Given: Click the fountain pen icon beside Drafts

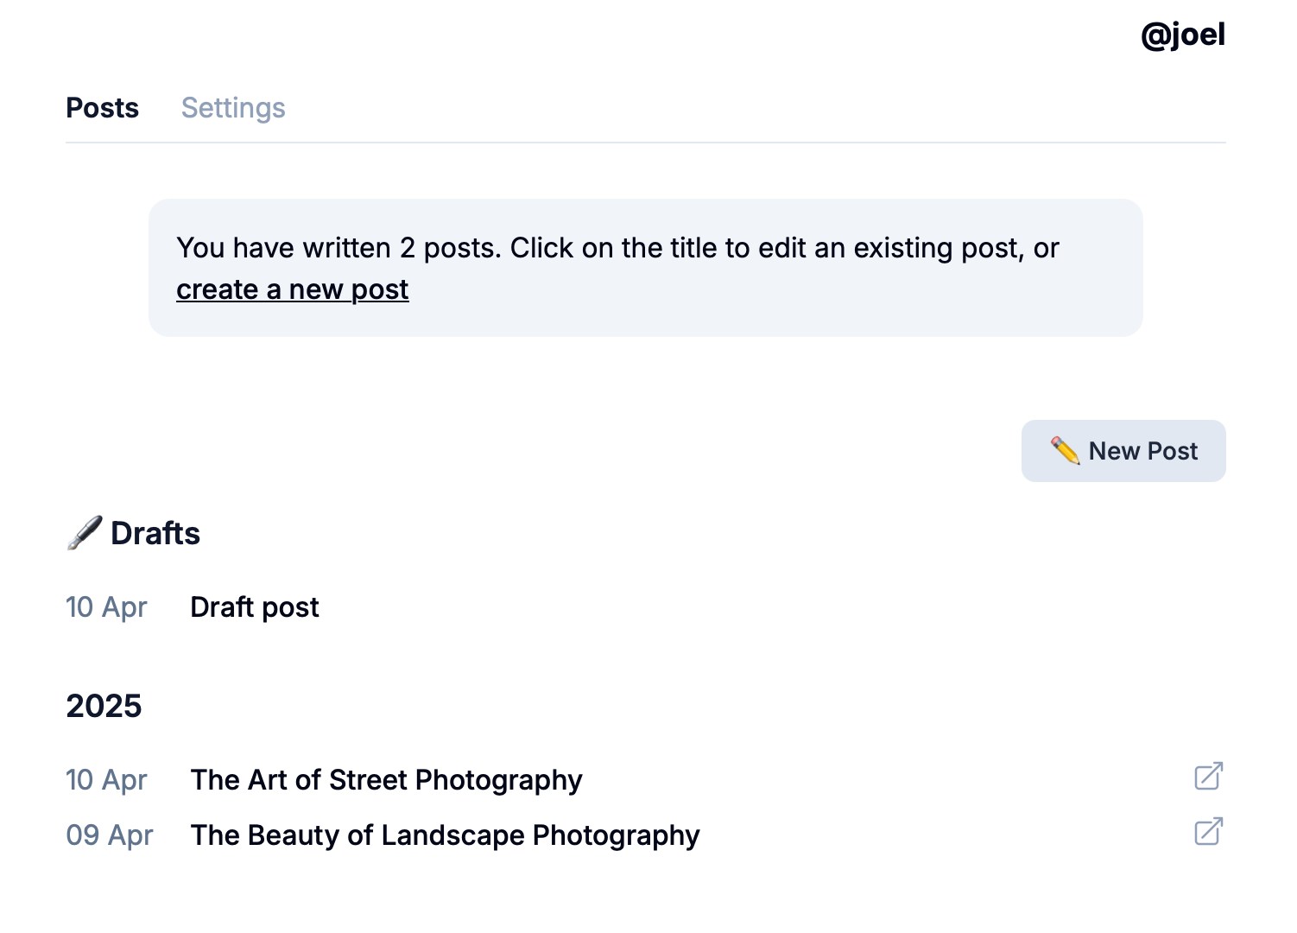Looking at the screenshot, I should [84, 534].
